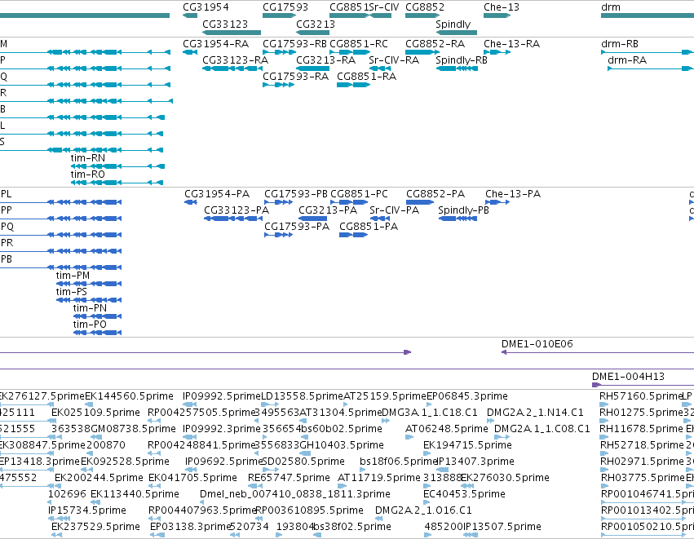Screen dimensions: 694x539
Task: Click the EK276030.5prime EST
Action: click(x=467, y=486)
